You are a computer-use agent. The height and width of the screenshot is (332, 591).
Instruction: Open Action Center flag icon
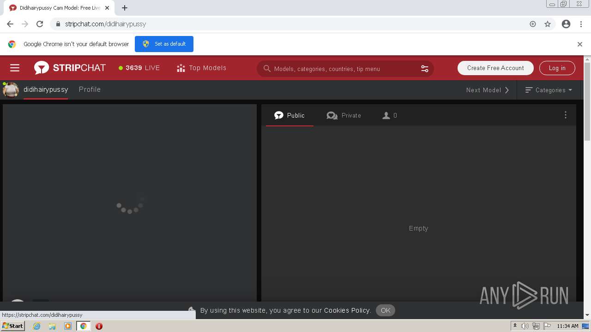[547, 326]
